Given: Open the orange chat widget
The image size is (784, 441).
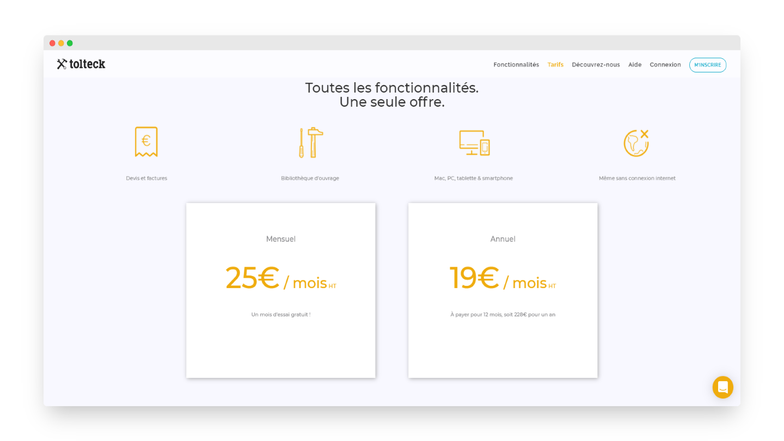Looking at the screenshot, I should [x=723, y=387].
